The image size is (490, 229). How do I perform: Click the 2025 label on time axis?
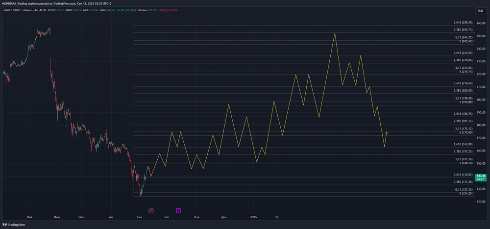(x=253, y=217)
